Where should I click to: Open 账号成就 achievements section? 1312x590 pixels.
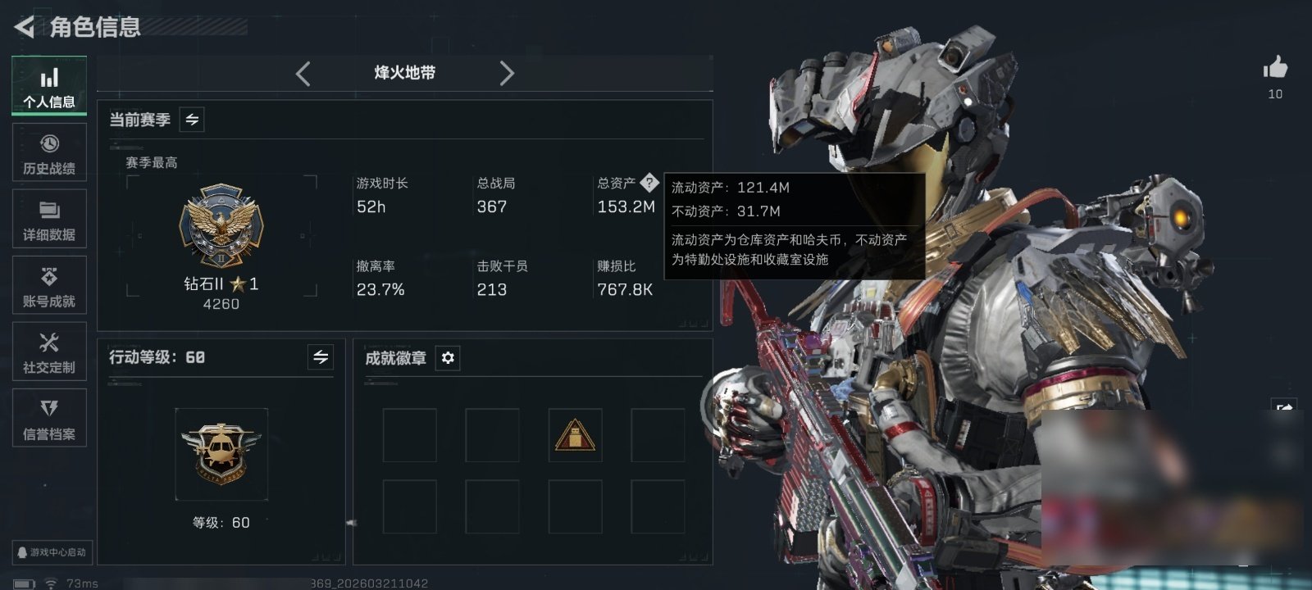(49, 285)
